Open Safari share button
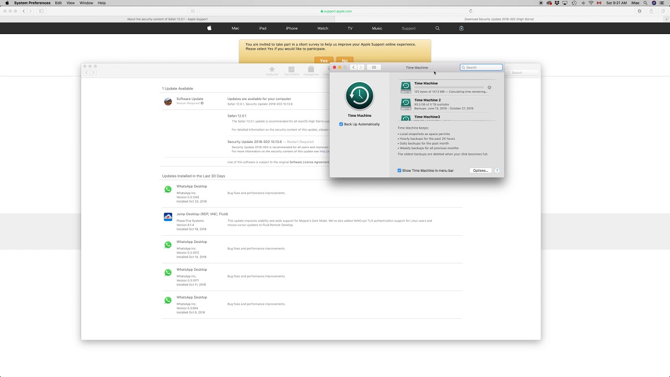 pyautogui.click(x=651, y=11)
